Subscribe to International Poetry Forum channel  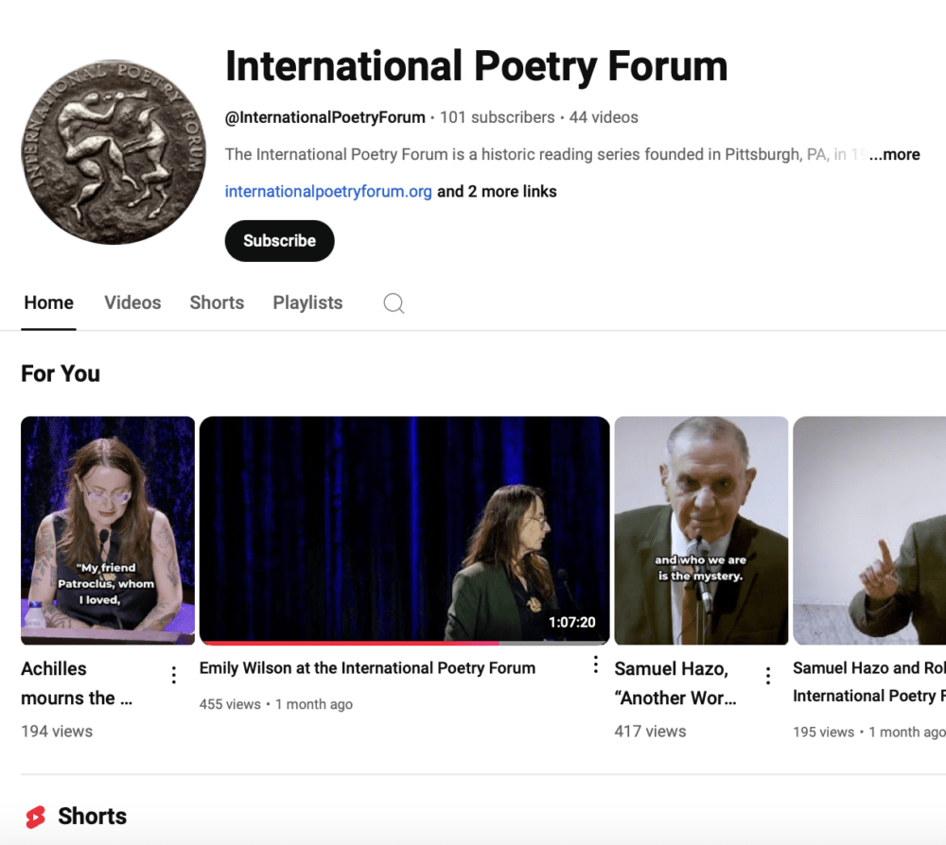tap(279, 241)
